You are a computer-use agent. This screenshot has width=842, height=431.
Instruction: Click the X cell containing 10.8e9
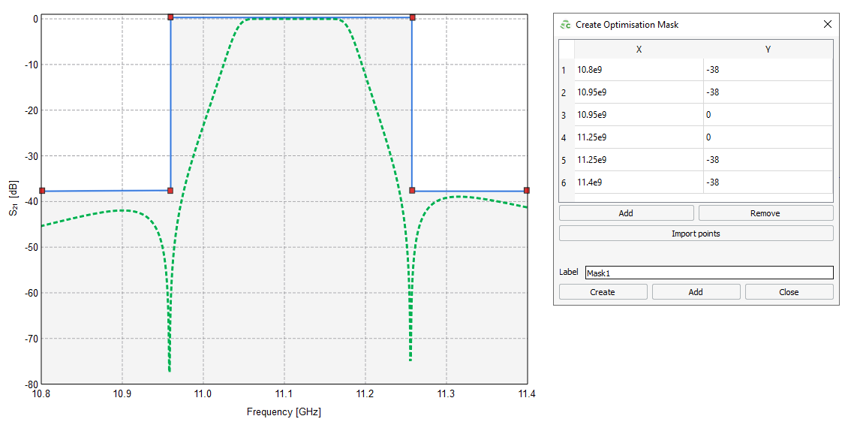pos(639,71)
